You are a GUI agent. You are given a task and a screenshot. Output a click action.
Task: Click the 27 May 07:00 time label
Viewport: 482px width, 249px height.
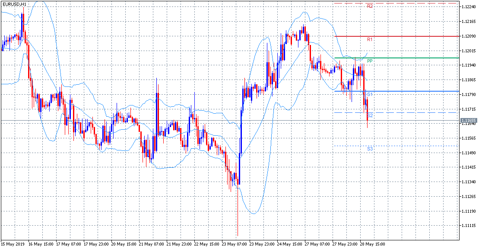click(x=317, y=244)
